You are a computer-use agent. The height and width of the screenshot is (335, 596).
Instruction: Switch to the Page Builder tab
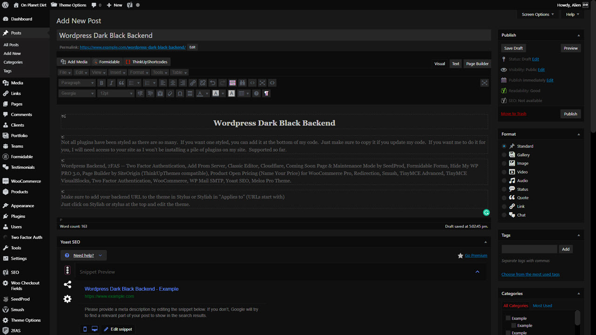coord(477,64)
